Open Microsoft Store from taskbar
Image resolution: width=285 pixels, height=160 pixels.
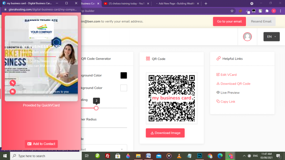pyautogui.click(x=118, y=156)
